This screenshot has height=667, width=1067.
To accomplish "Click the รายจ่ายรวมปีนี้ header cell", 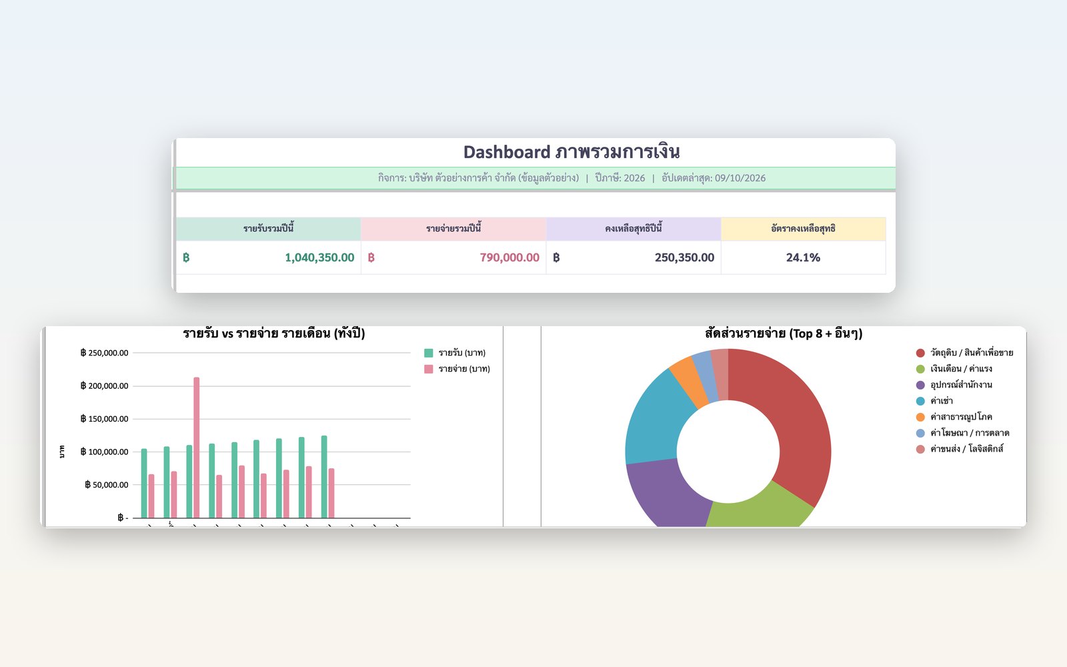I will coord(453,229).
